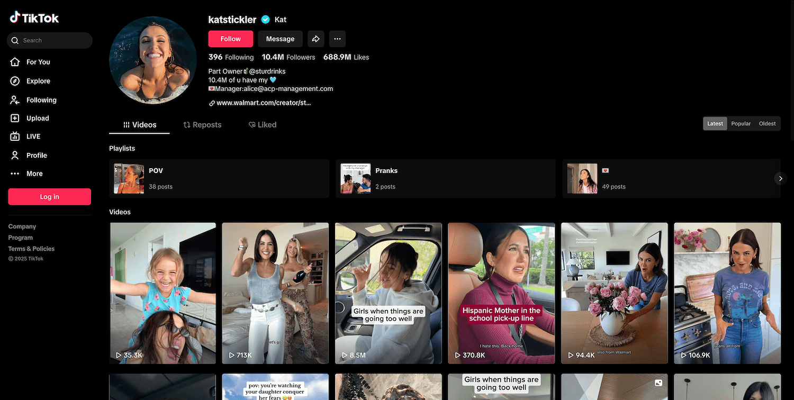The width and height of the screenshot is (794, 400).
Task: Open the three-dot profile options button
Action: click(337, 39)
